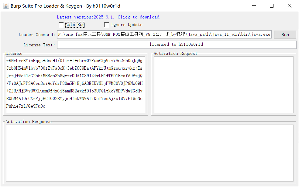Click license line starting with +ZJR/NjBVy
This screenshot has height=187, width=299.
(74, 91)
